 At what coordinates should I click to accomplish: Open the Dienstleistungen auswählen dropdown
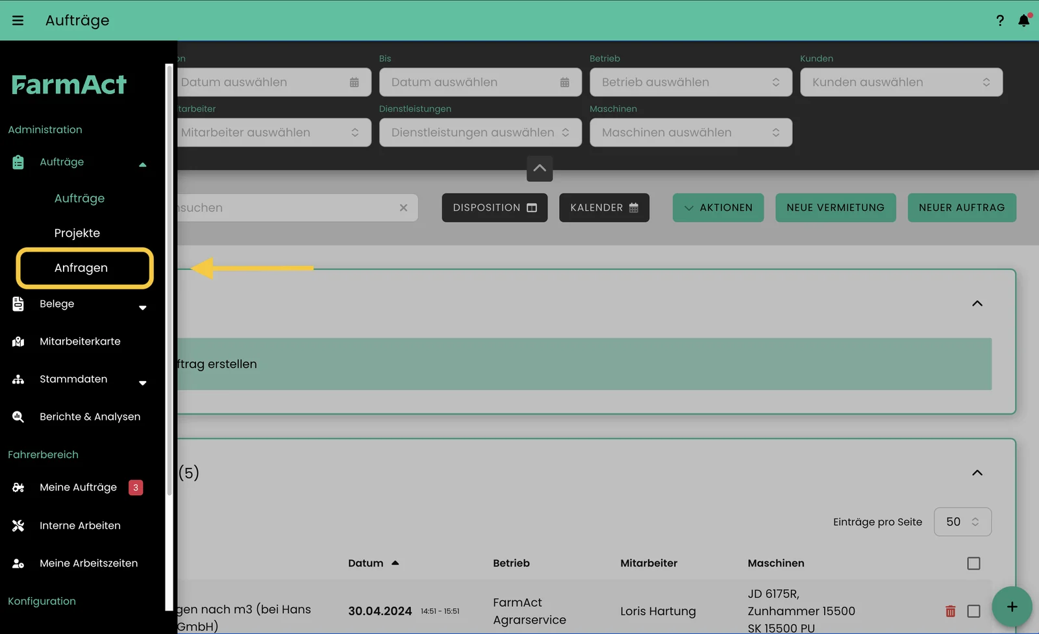[x=481, y=132]
